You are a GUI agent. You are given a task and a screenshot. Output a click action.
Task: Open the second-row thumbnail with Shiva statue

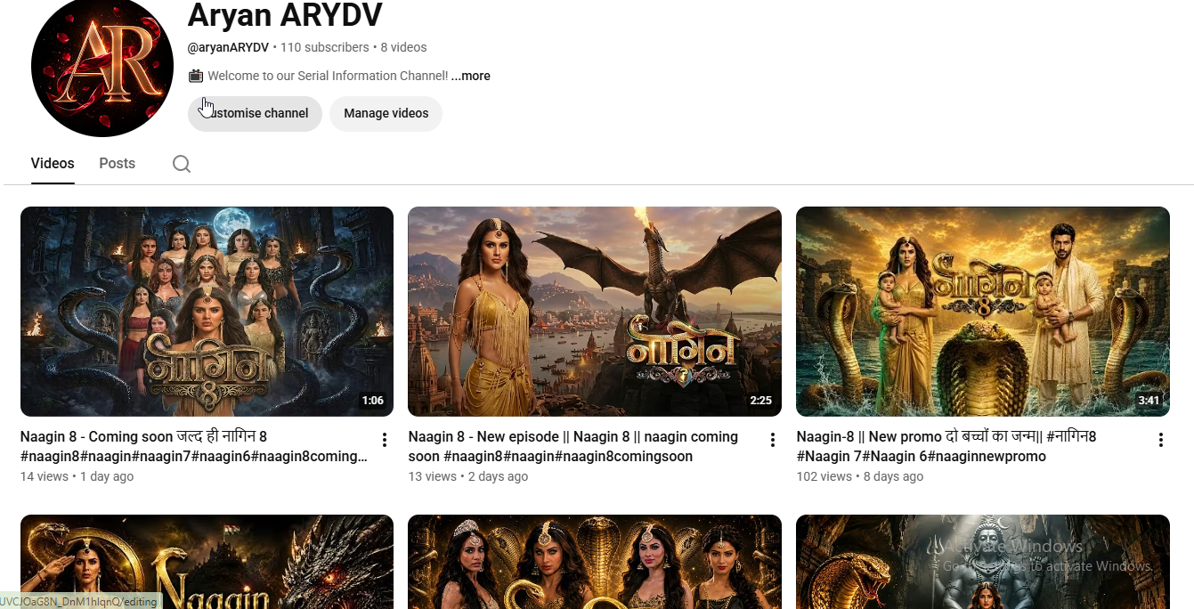click(983, 562)
